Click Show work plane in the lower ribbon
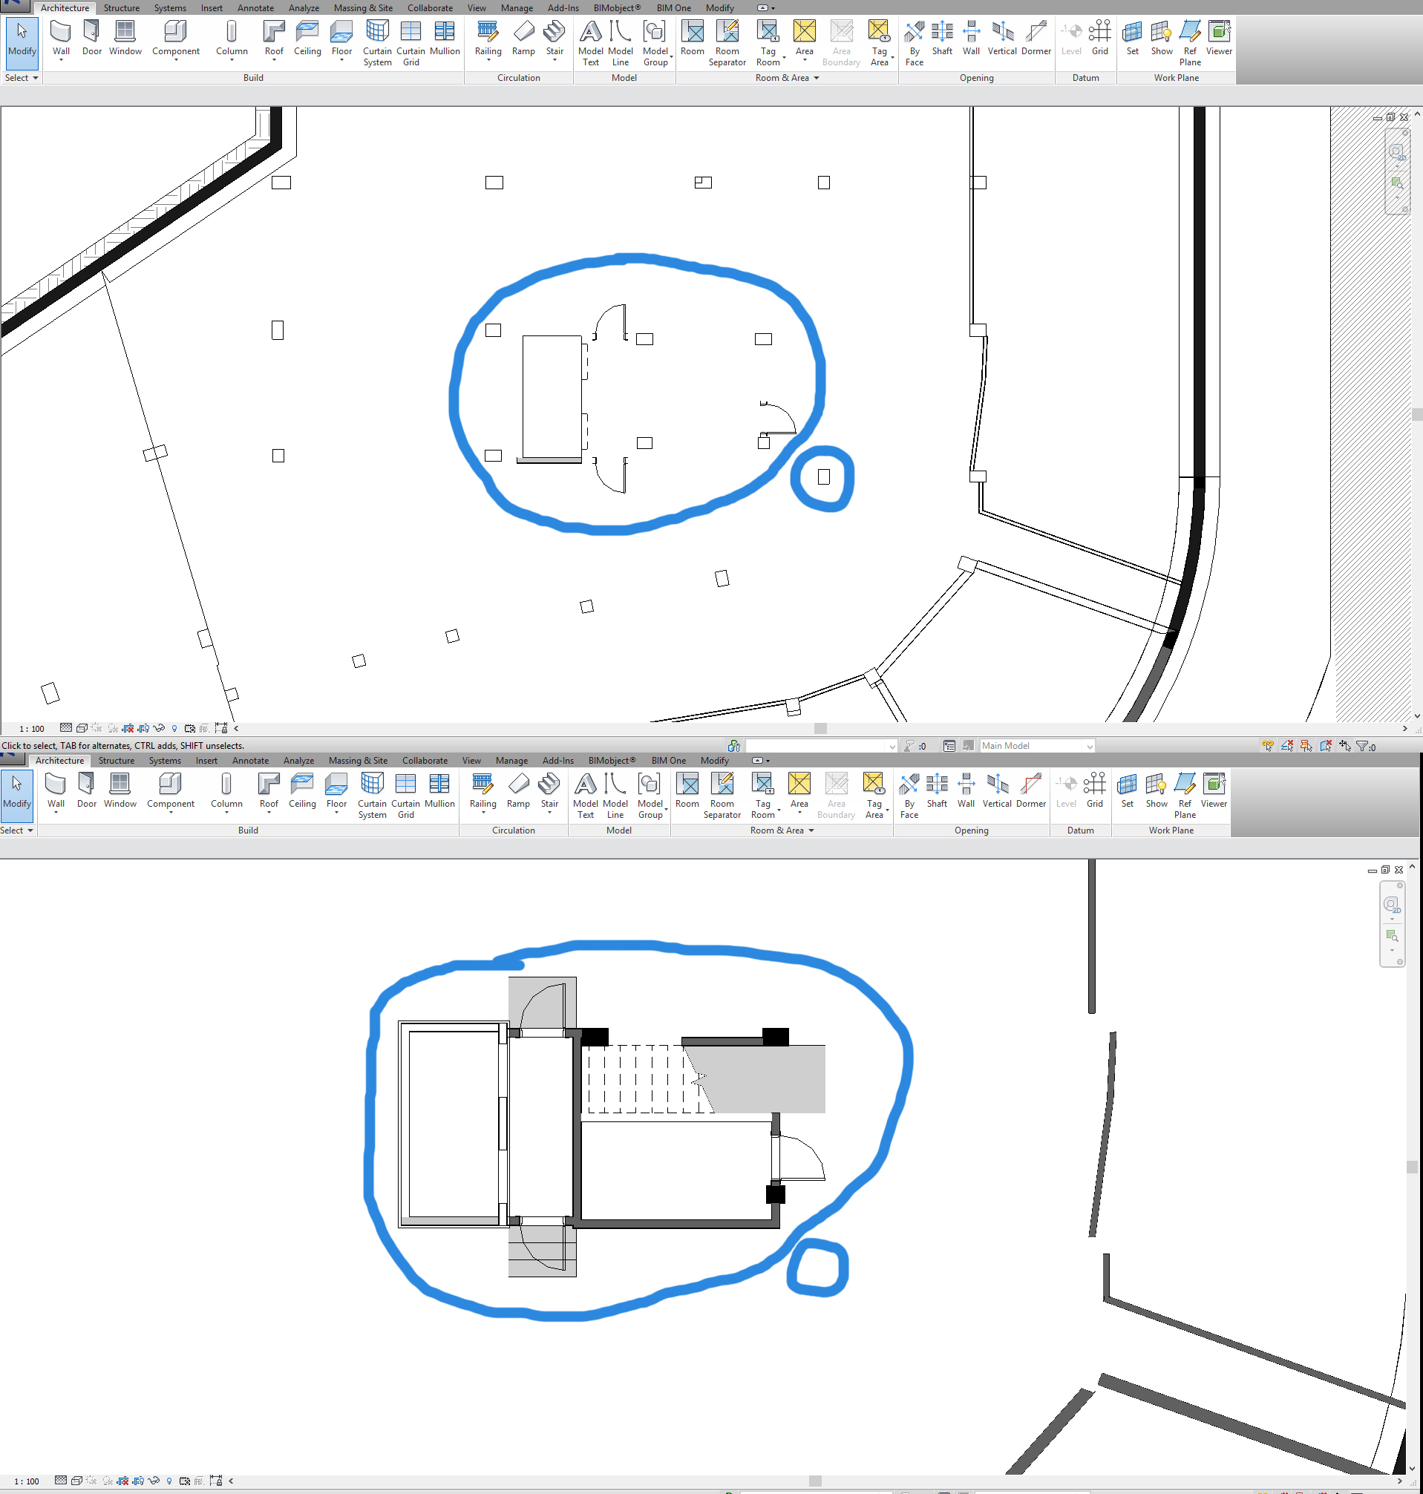 (x=1157, y=790)
